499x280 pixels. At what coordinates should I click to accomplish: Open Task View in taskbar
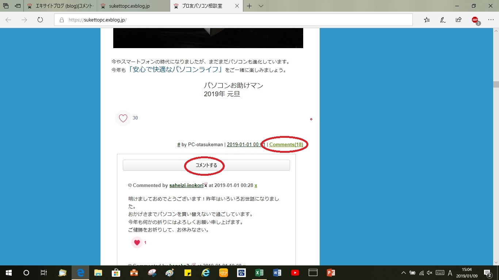coord(43,273)
